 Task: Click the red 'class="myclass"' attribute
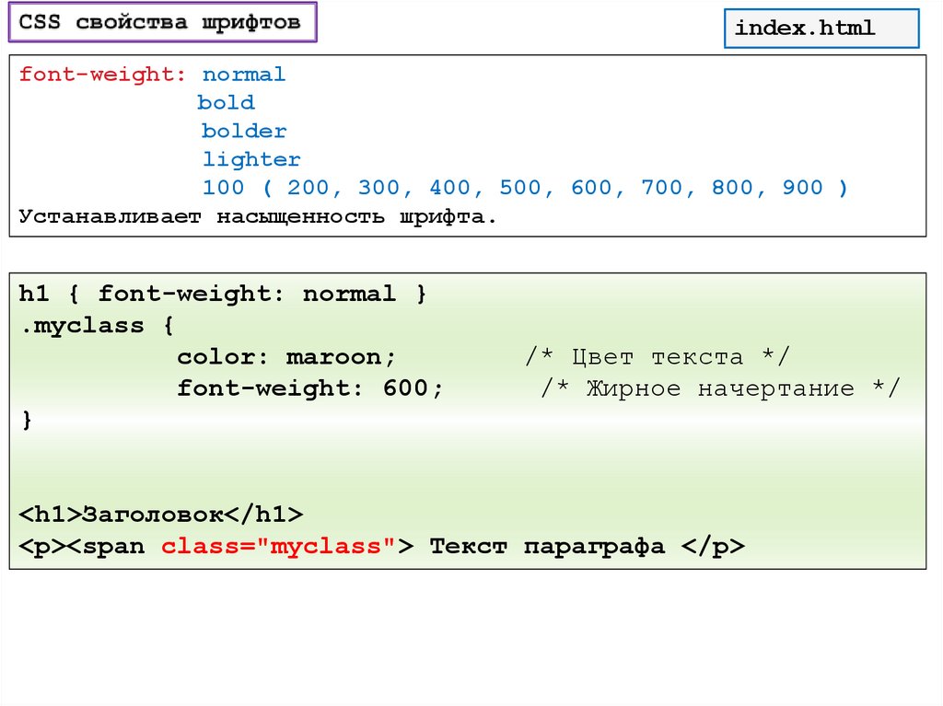[x=278, y=546]
